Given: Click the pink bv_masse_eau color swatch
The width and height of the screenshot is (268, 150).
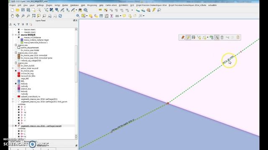Looking at the screenshot, I should 19,71.
